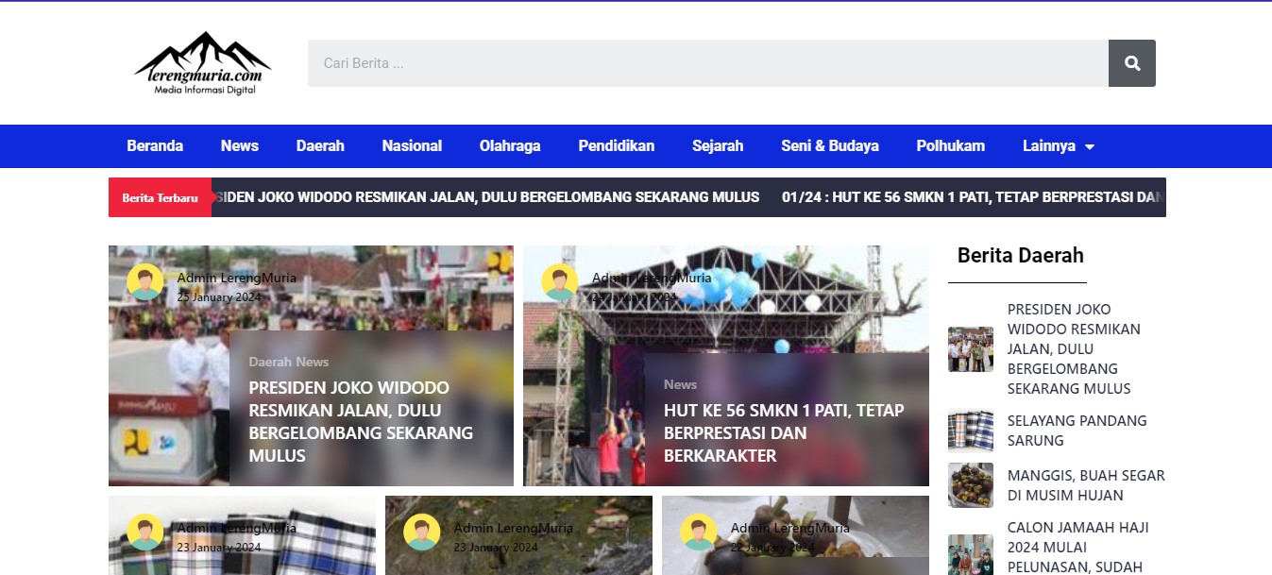Open the manggis thumbnail in Berita Daerah
Screen dimensions: 1272x575
coord(971,485)
